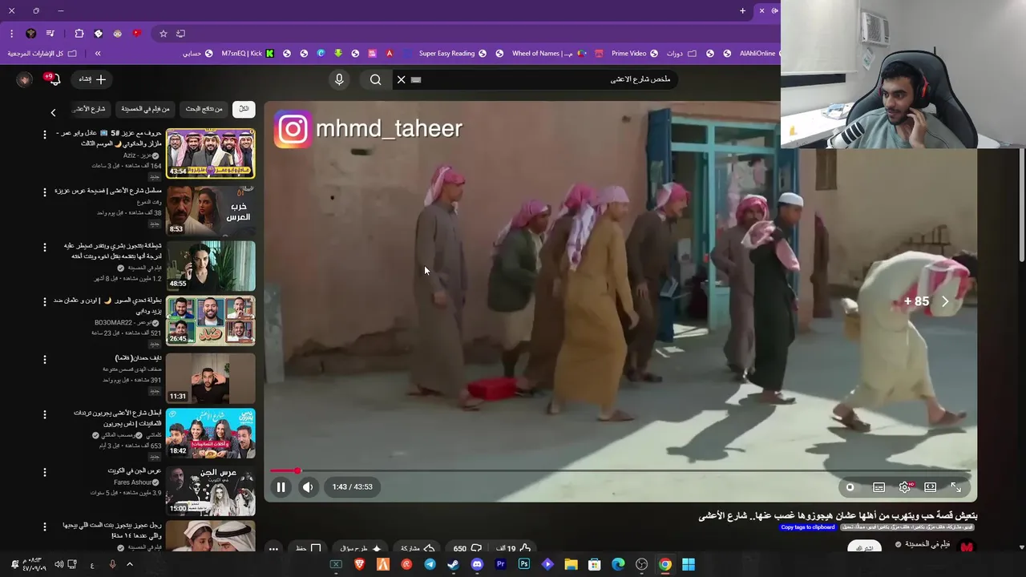
Task: Click the 'Copy tags to clipboard' button
Action: click(807, 527)
